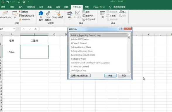Open the undo history dropdown arrow

(10, 2)
